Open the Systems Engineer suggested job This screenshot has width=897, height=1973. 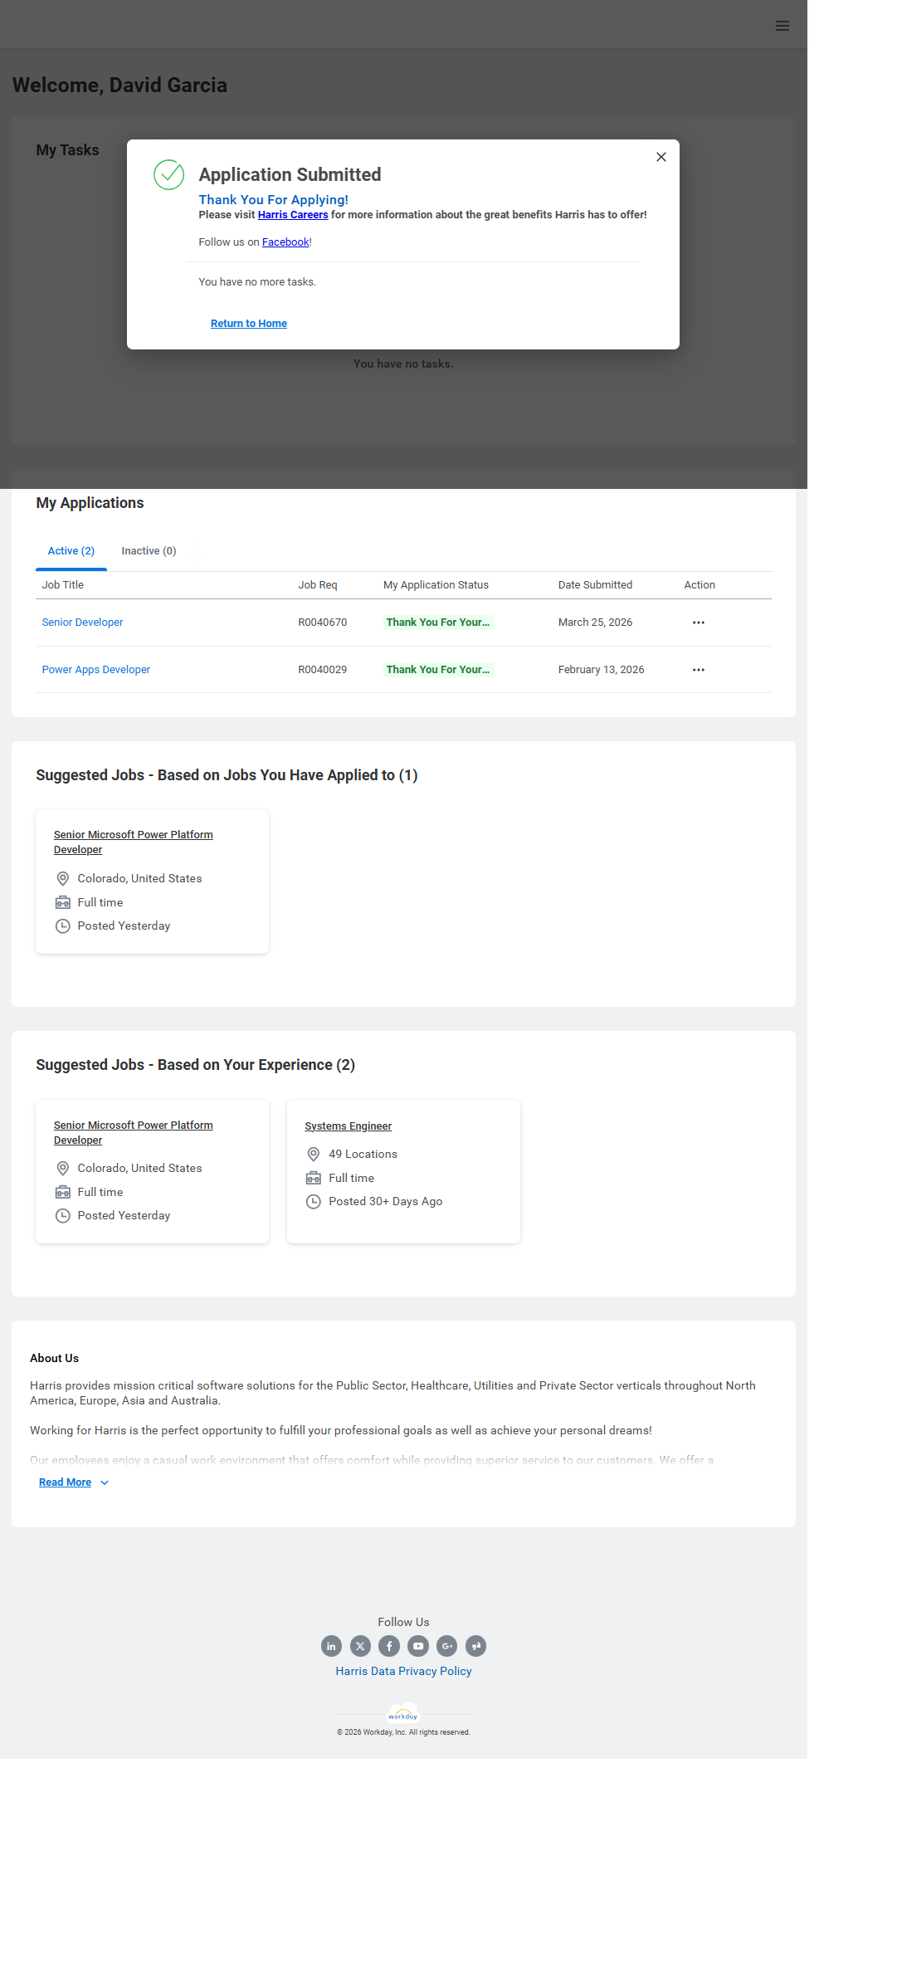point(348,1126)
